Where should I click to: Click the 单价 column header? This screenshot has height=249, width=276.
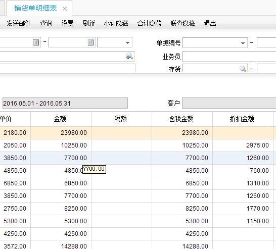pyautogui.click(x=15, y=119)
